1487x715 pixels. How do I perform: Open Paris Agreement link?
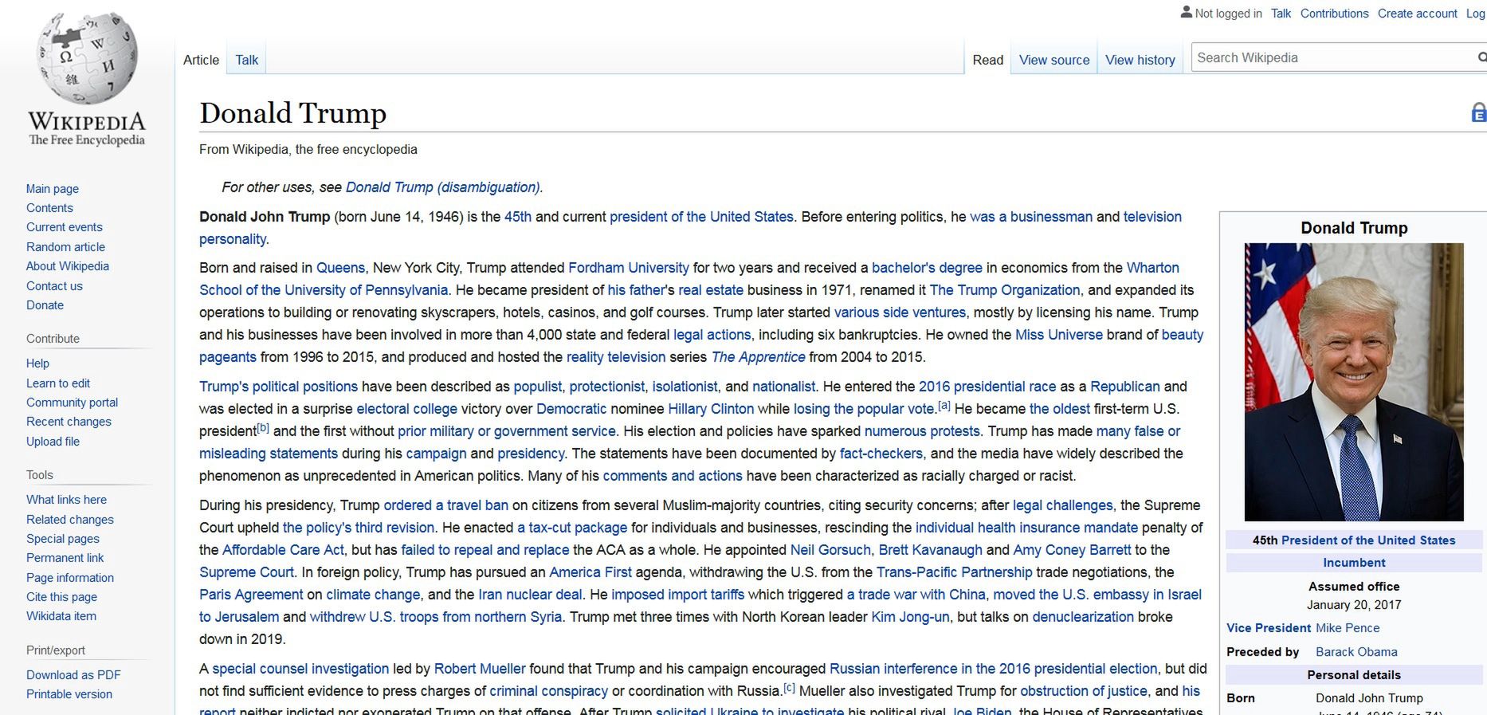pyautogui.click(x=251, y=595)
